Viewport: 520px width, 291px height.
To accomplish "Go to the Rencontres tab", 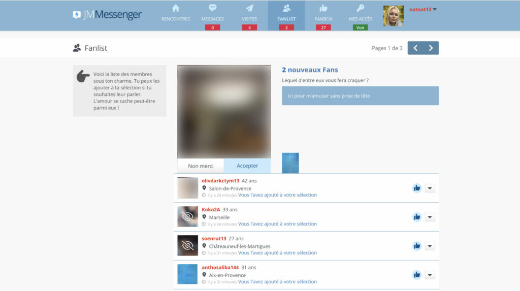I will click(x=176, y=13).
